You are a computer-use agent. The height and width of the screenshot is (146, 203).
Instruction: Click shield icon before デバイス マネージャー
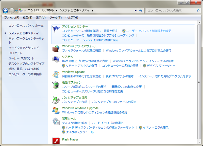144,66
